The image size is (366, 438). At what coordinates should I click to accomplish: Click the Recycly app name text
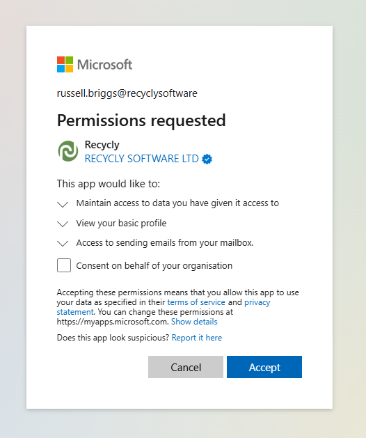102,145
